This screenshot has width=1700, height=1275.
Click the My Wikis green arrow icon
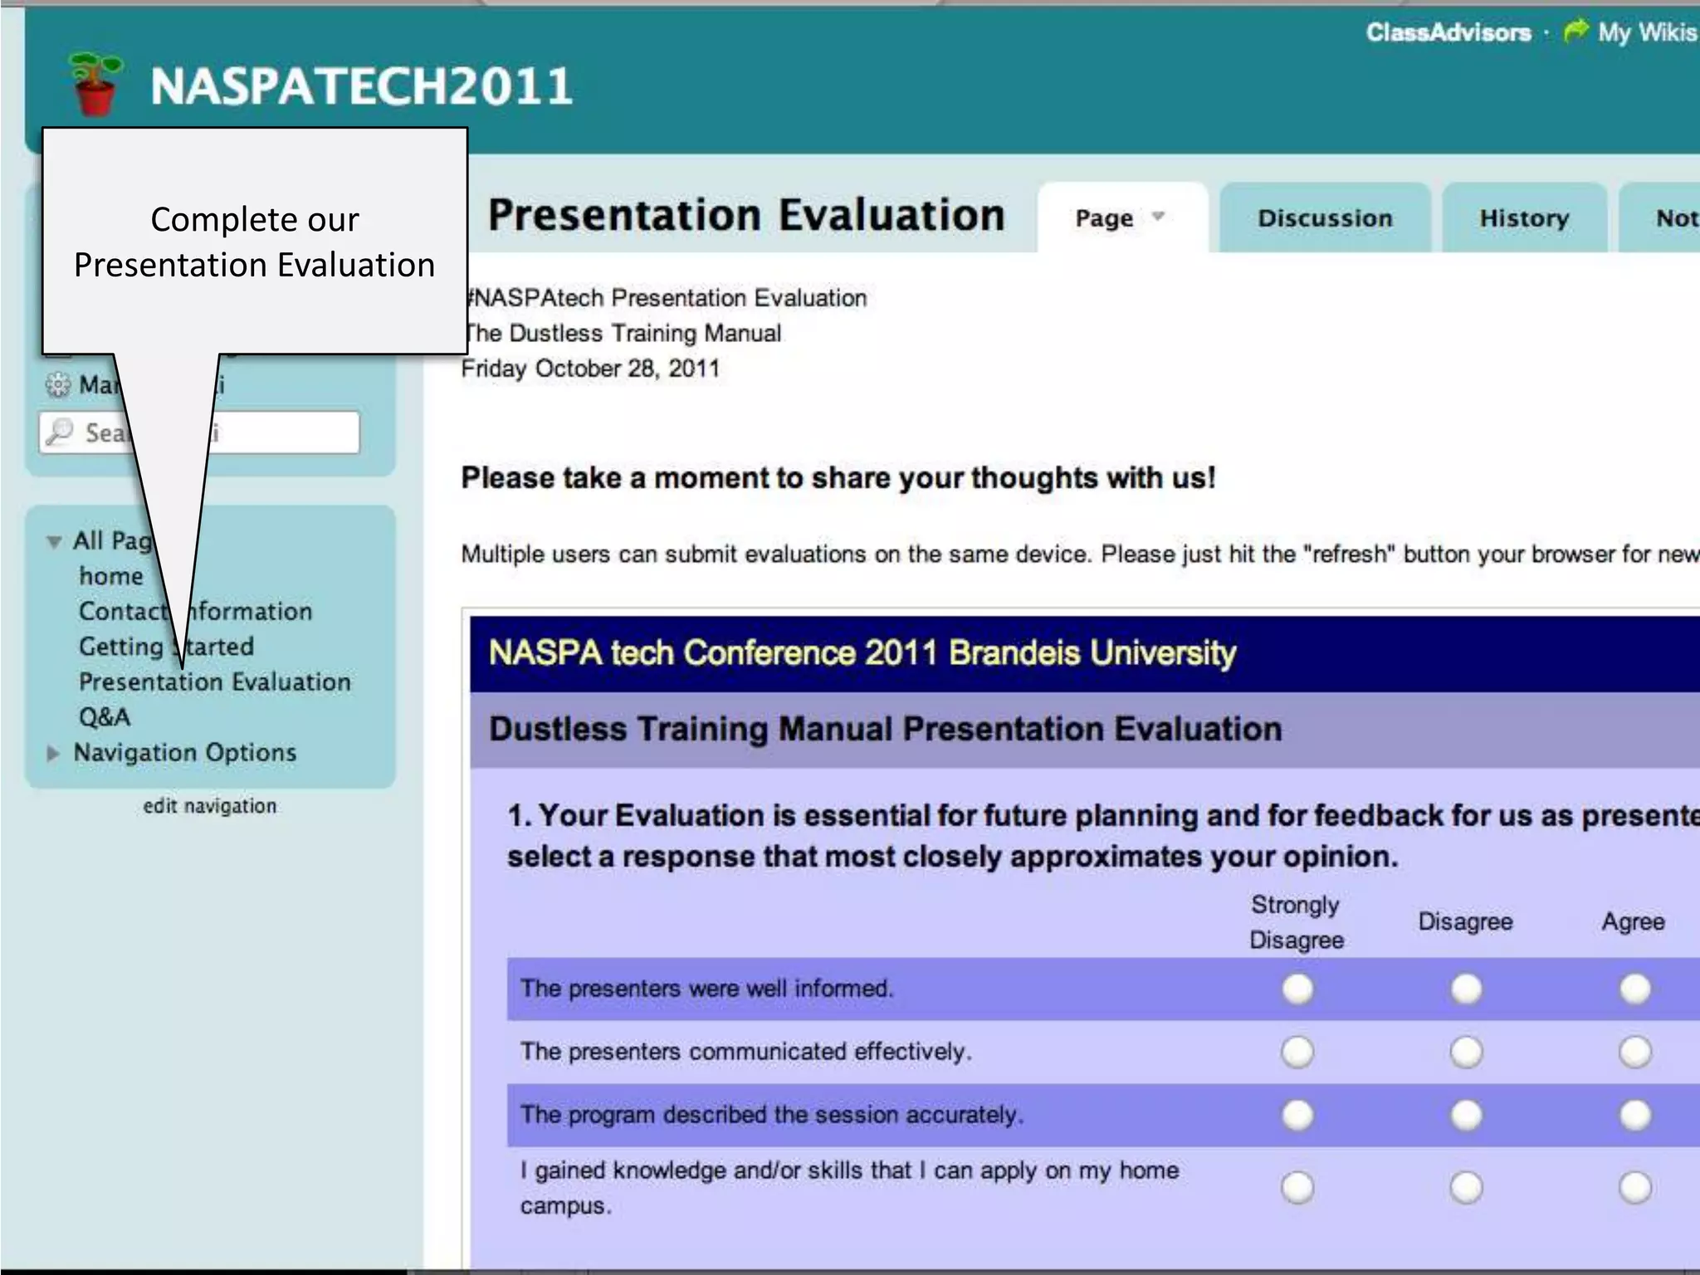click(x=1575, y=31)
